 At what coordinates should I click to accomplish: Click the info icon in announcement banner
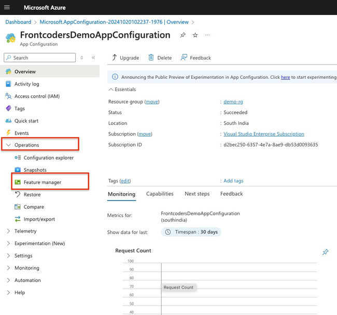[115, 77]
